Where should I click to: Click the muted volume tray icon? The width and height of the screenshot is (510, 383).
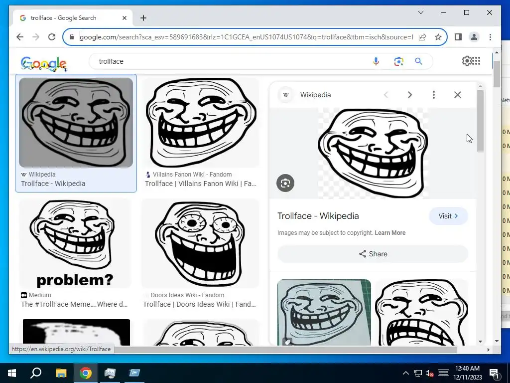[x=429, y=373]
